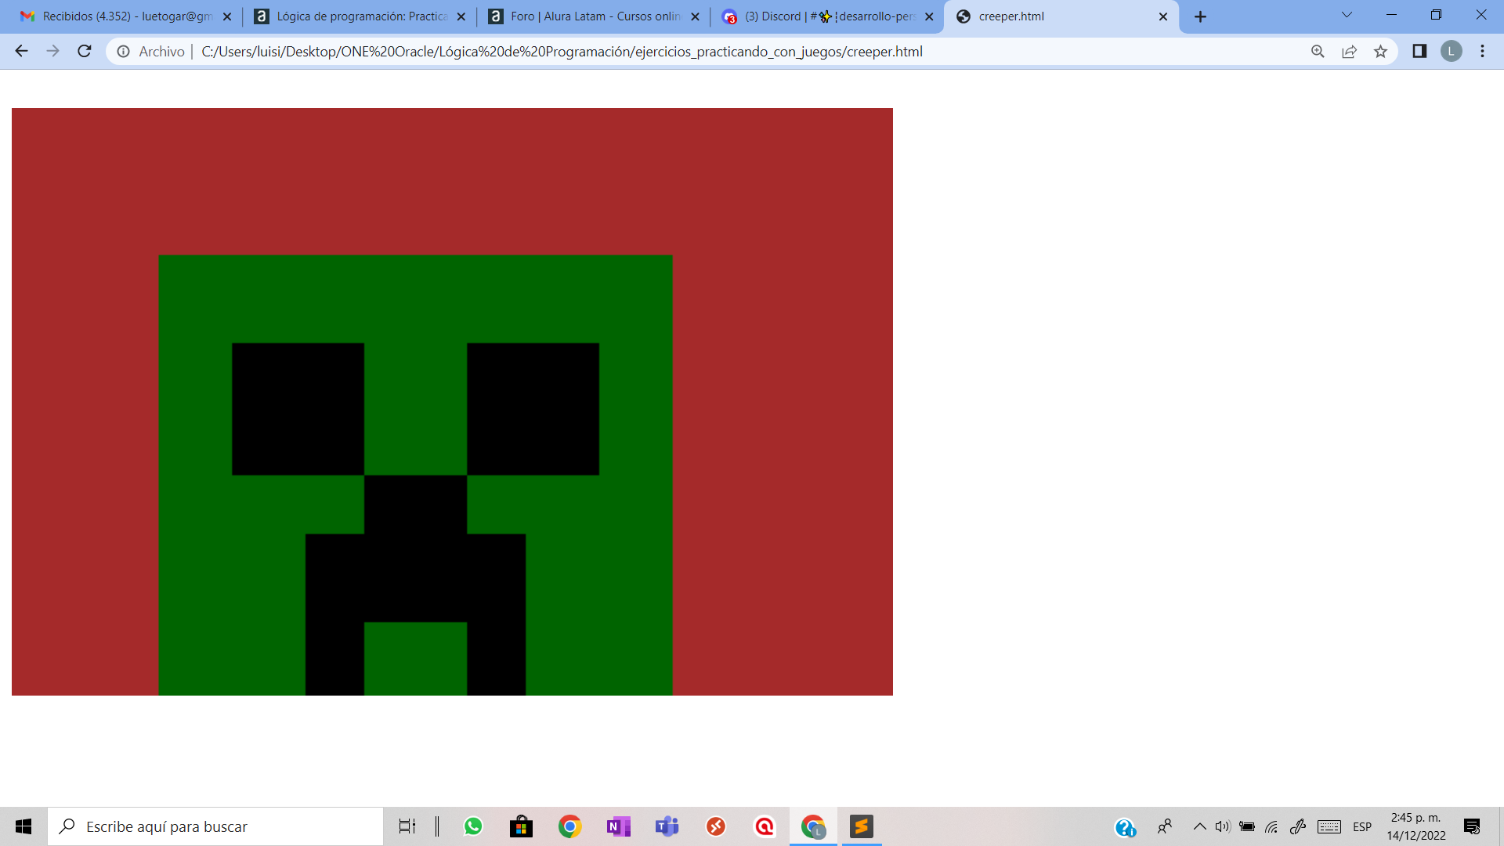Open the Windows Start menu
Screen dimensions: 1504x846
(23, 826)
